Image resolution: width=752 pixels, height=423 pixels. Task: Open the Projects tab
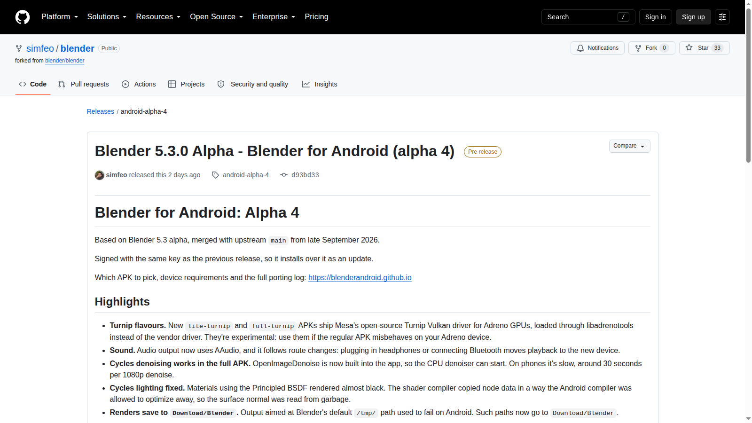[x=186, y=84]
